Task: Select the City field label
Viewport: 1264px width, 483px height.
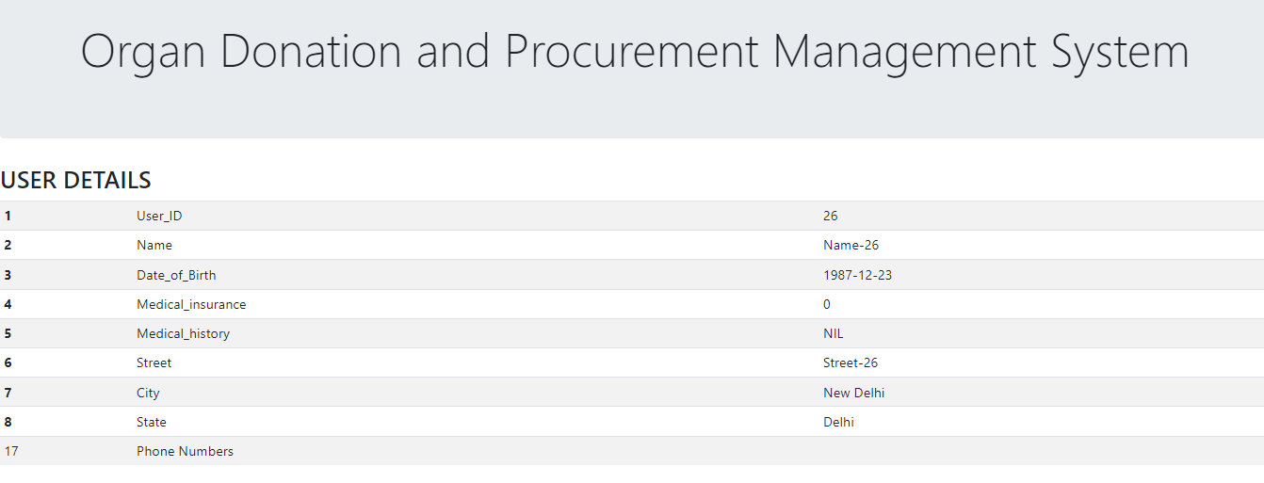Action: pyautogui.click(x=148, y=393)
